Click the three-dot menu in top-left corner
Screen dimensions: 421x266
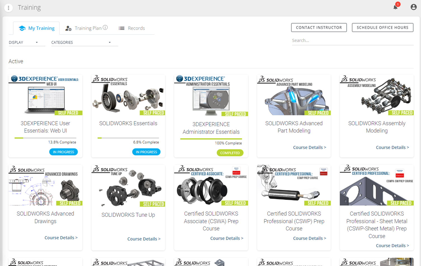click(x=8, y=8)
